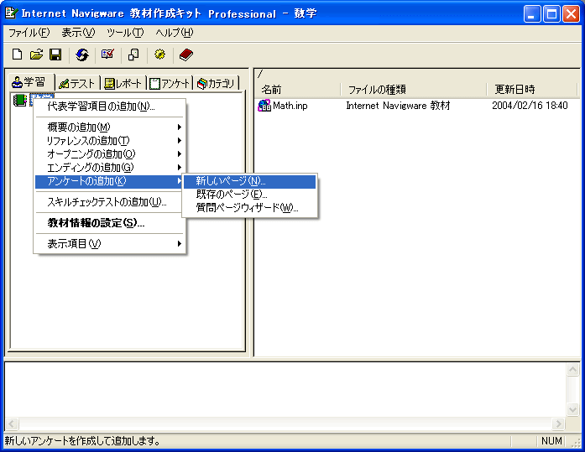This screenshot has height=452, width=585.
Task: Expand 表示項目(V) submenu
Action: click(x=110, y=244)
